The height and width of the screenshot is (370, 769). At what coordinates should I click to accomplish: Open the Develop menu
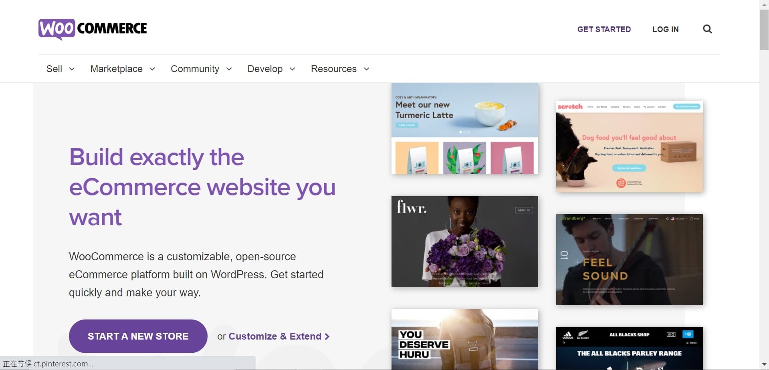click(265, 69)
